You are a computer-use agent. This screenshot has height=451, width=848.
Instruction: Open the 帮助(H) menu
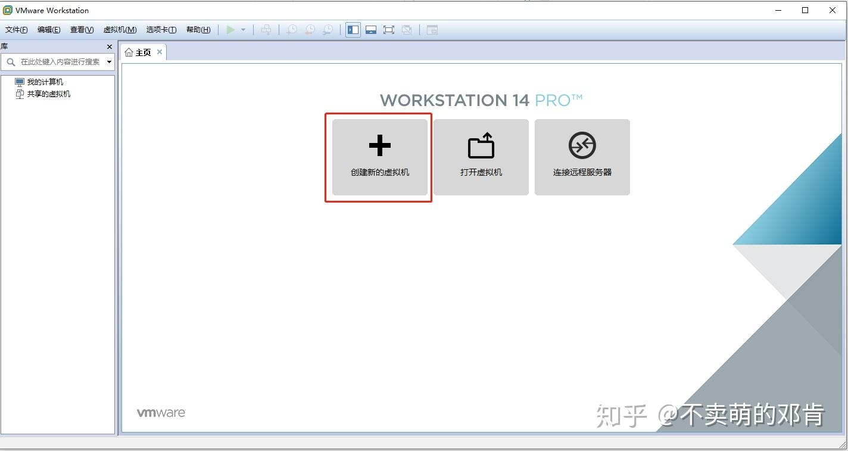tap(198, 29)
